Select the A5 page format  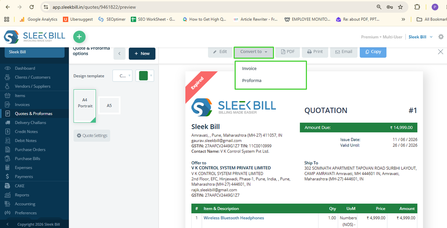109,105
